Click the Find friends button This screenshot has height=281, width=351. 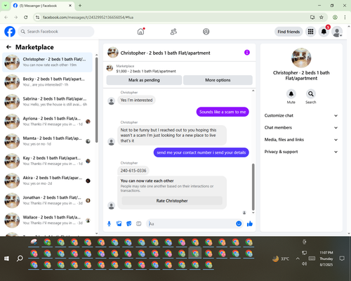point(289,32)
